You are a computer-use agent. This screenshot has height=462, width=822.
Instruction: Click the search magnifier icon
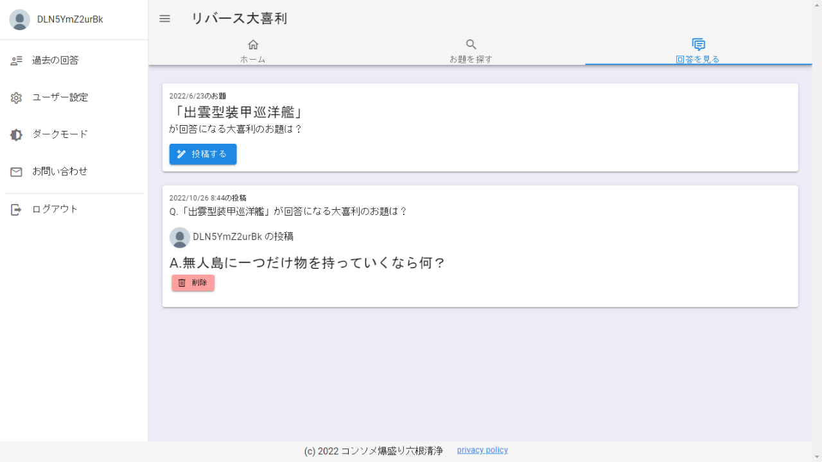[471, 44]
